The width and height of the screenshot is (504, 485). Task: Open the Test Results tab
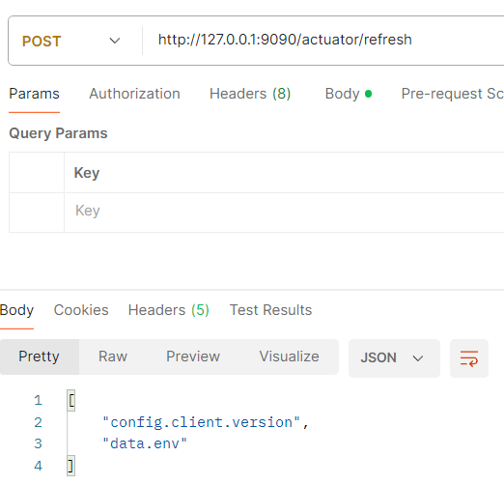(270, 310)
